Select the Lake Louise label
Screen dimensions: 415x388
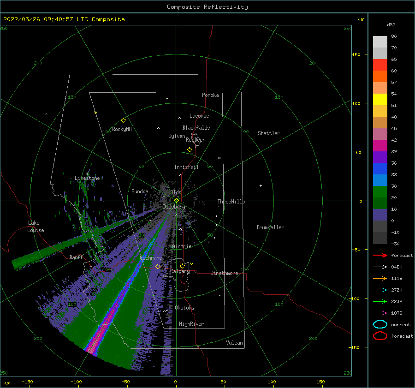click(36, 227)
